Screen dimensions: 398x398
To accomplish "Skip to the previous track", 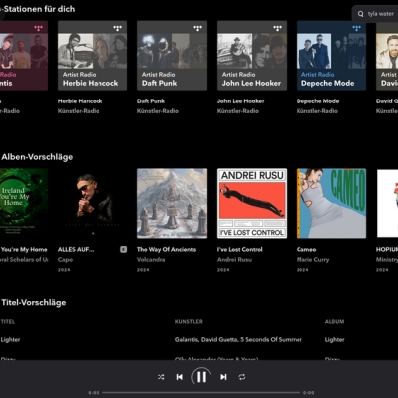I will (x=180, y=377).
